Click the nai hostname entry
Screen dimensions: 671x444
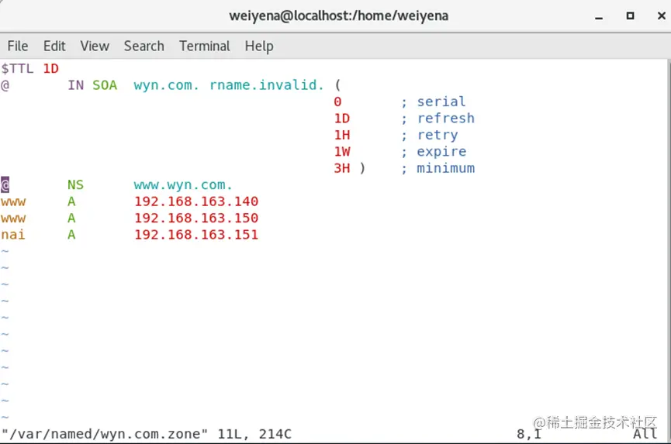coord(13,235)
